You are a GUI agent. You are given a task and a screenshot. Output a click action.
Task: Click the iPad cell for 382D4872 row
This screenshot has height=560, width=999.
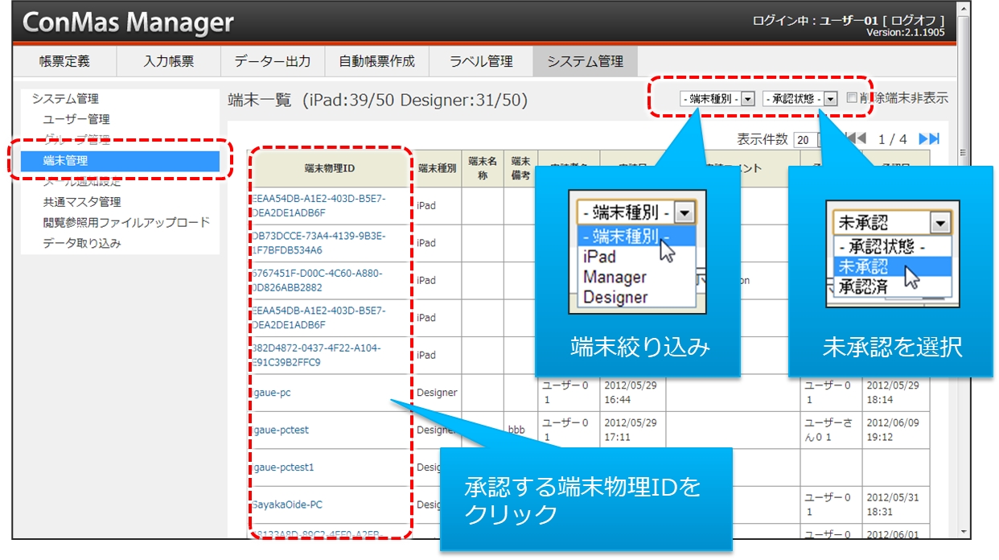pyautogui.click(x=438, y=355)
